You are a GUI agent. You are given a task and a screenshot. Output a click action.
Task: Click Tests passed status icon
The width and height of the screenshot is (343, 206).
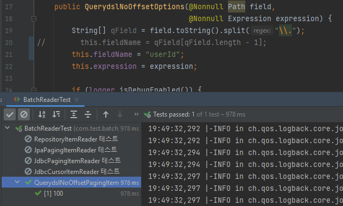(x=147, y=114)
